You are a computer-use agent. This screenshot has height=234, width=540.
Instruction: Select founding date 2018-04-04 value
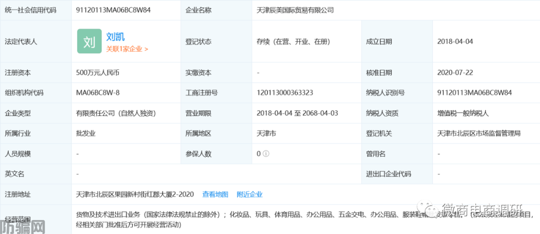point(455,41)
